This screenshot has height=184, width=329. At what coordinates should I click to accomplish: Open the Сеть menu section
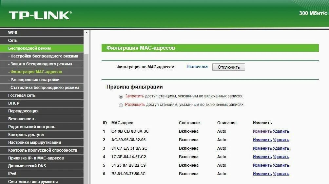click(42, 41)
